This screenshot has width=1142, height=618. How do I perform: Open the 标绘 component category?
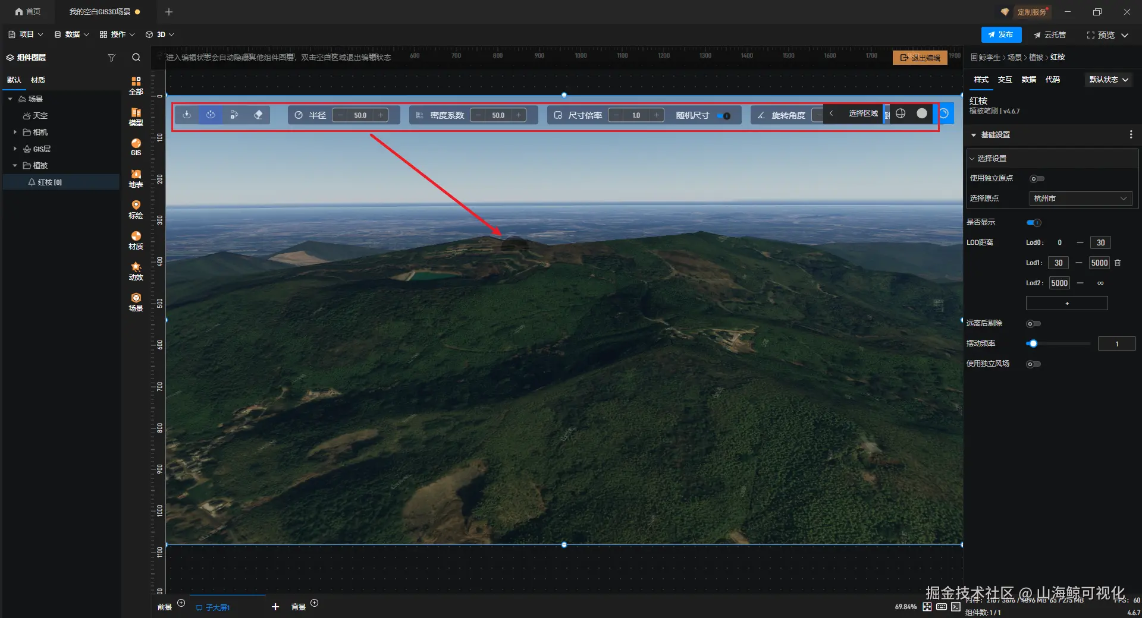(x=136, y=209)
